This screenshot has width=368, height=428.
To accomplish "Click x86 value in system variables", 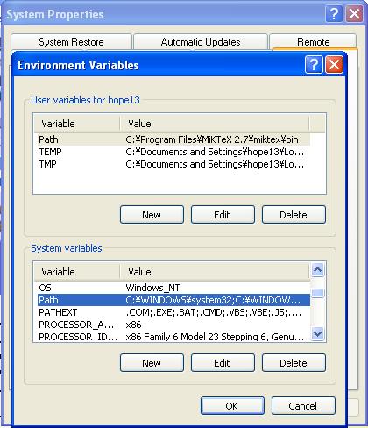I will point(133,325).
